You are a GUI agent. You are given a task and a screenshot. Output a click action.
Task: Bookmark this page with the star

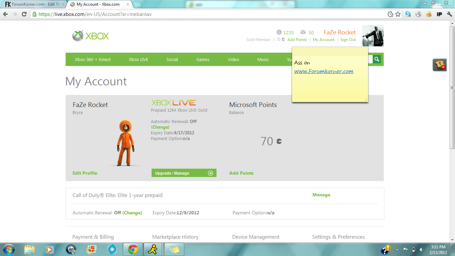coord(398,14)
